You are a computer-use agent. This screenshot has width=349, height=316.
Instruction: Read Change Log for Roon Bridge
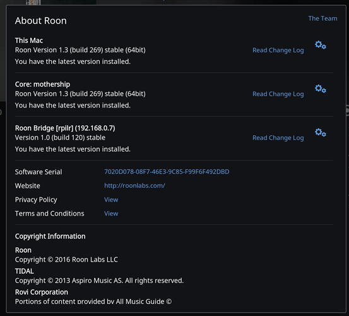[x=278, y=138]
